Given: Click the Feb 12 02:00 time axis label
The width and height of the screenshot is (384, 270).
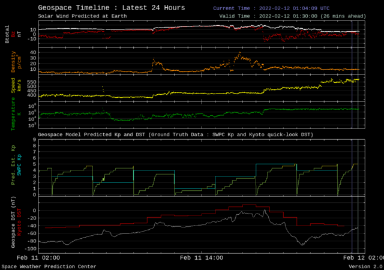Looking at the screenshot, I should (364, 257).
